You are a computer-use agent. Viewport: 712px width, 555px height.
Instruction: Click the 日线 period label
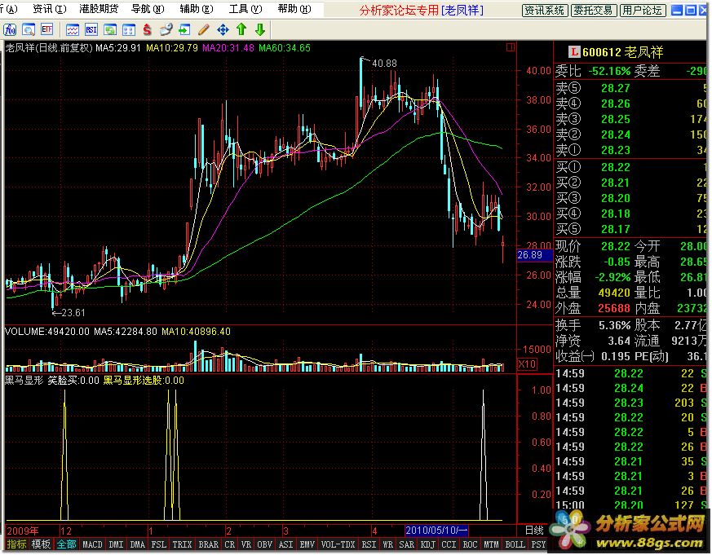(x=534, y=530)
